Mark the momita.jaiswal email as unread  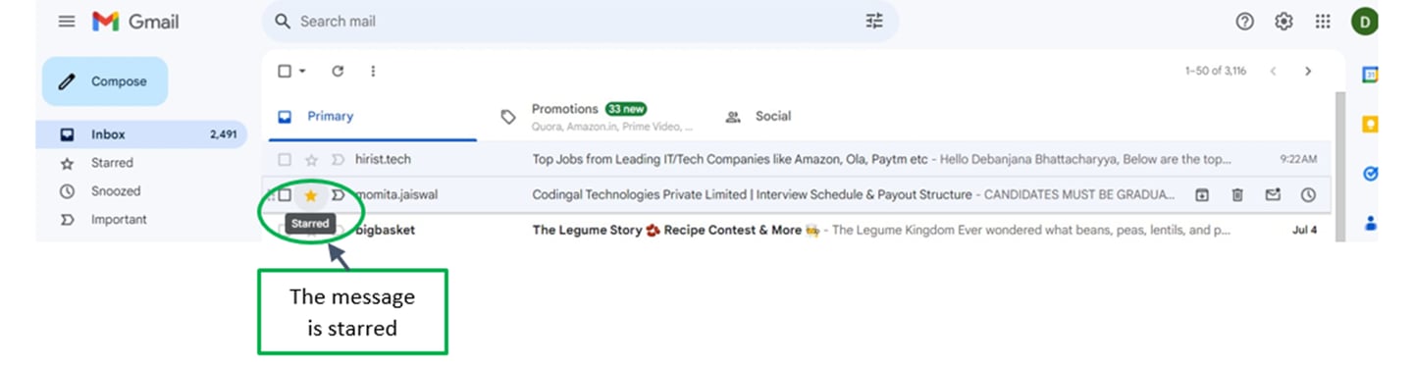coord(1273,195)
